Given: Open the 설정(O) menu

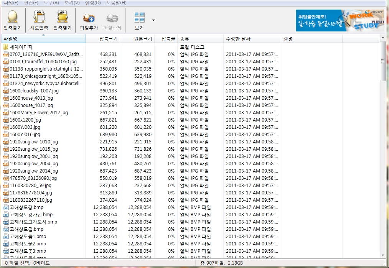Looking at the screenshot, I should pyautogui.click(x=93, y=3).
